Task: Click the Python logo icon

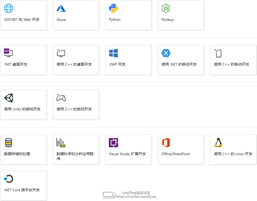Action: [113, 8]
